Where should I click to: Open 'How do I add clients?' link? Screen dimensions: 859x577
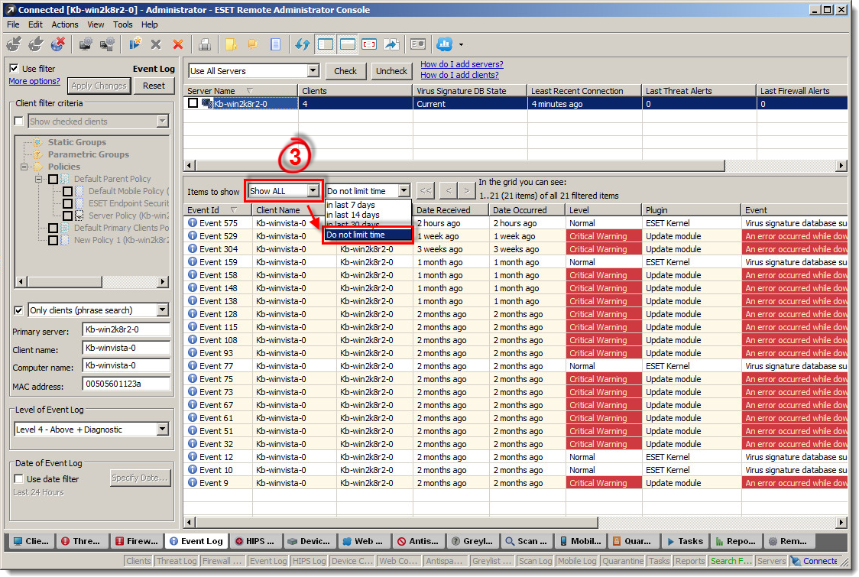point(459,75)
